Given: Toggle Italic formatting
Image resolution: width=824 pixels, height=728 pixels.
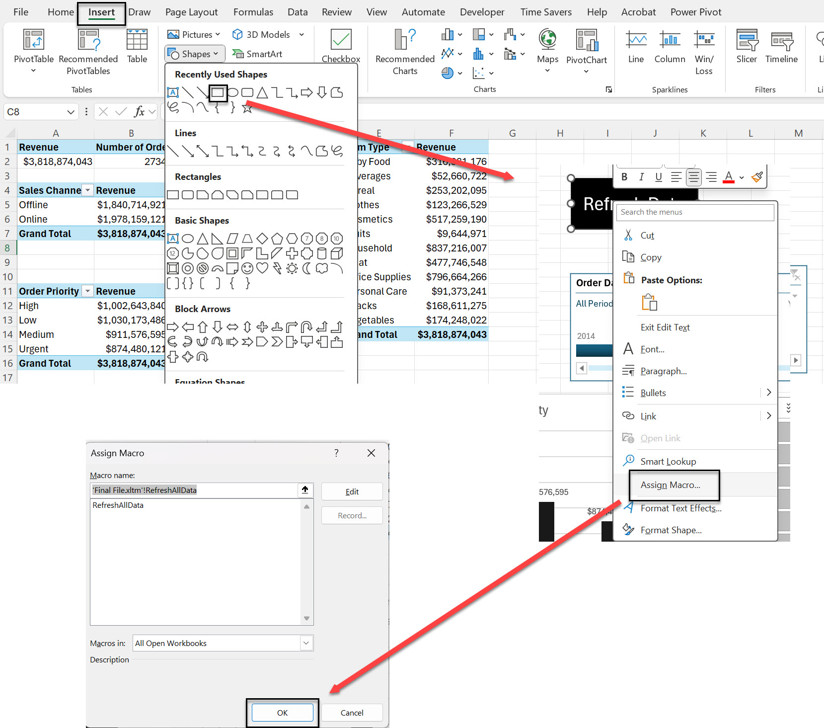Looking at the screenshot, I should (x=641, y=176).
